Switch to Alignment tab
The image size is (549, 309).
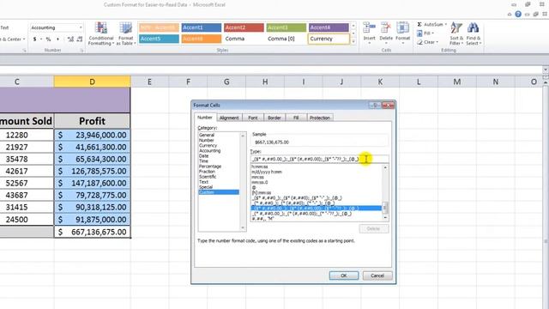tap(229, 118)
